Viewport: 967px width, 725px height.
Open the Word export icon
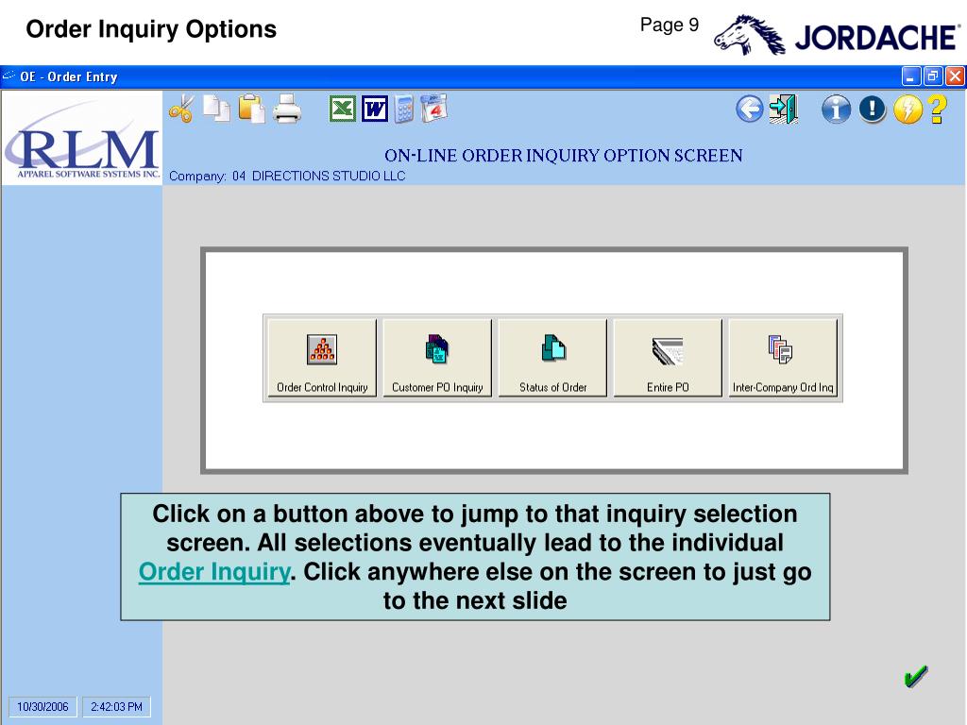click(x=374, y=110)
